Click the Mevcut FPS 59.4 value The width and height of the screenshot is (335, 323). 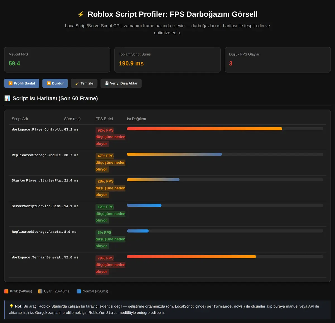tap(14, 63)
